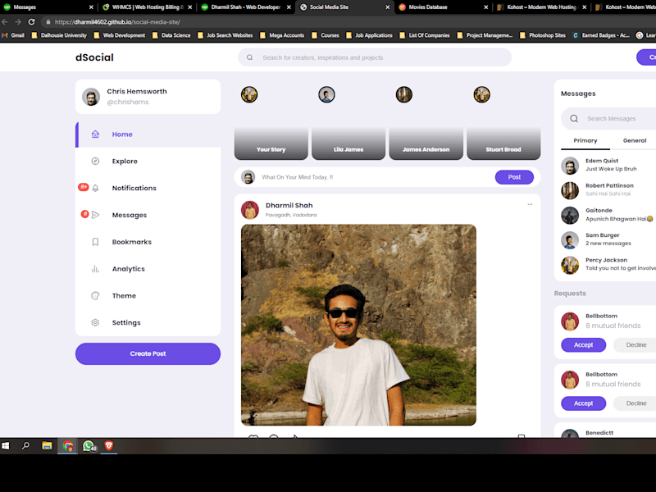Close the Social Media Site tab
This screenshot has height=492, width=656.
387,7
